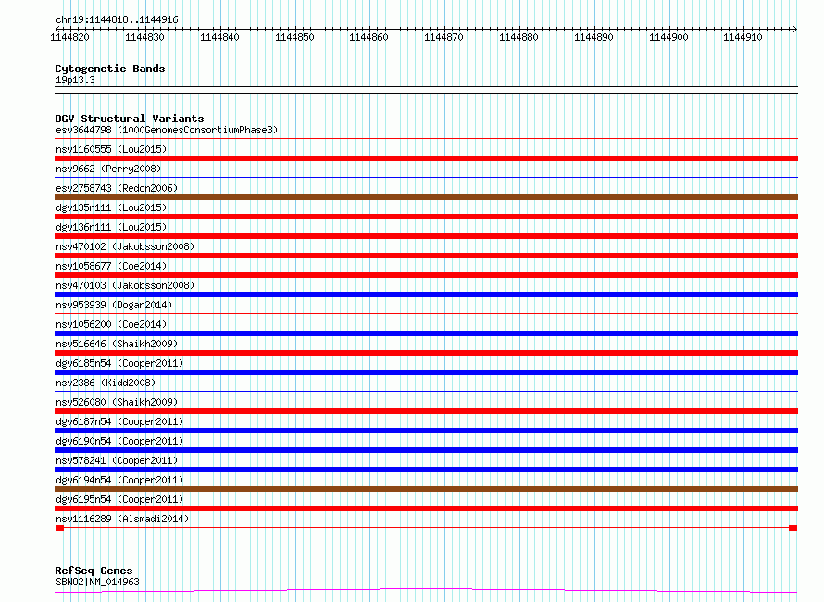Click the 1144850 ruler tick label
This screenshot has width=824, height=602.
294,37
